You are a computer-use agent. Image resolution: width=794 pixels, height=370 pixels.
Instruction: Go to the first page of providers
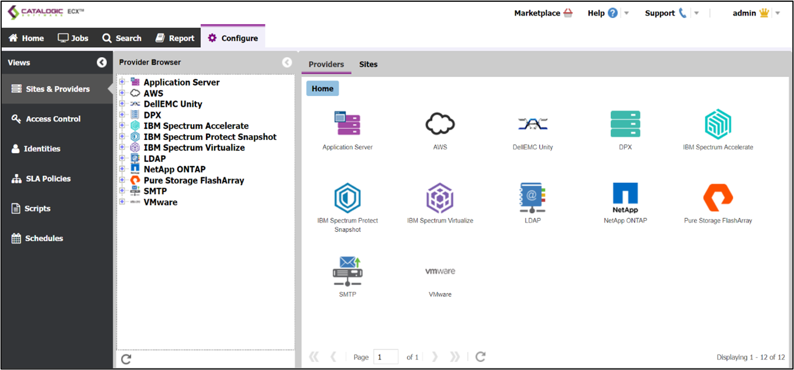[314, 357]
